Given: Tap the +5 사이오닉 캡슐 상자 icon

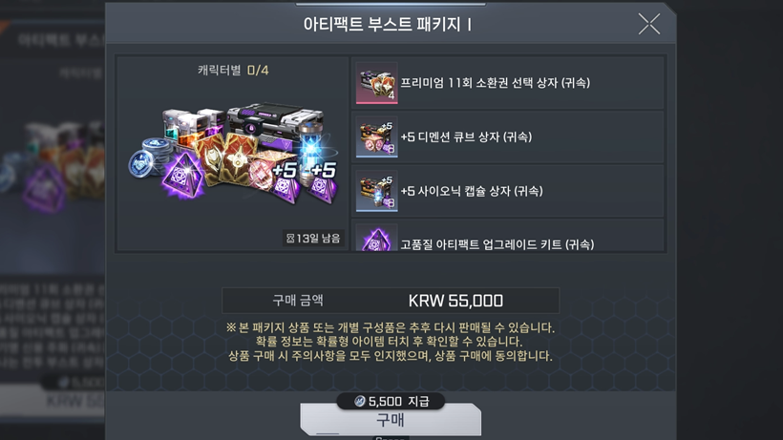Looking at the screenshot, I should click(377, 191).
